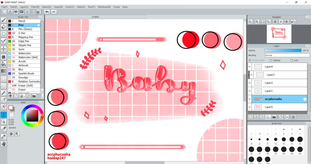Adjust the layer Opacity slider

coord(283,51)
